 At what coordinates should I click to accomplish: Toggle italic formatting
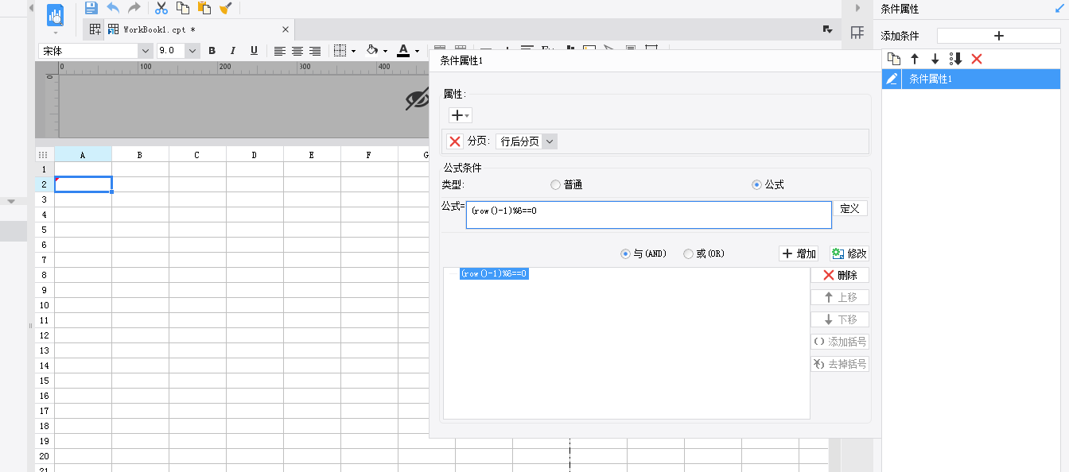click(233, 51)
